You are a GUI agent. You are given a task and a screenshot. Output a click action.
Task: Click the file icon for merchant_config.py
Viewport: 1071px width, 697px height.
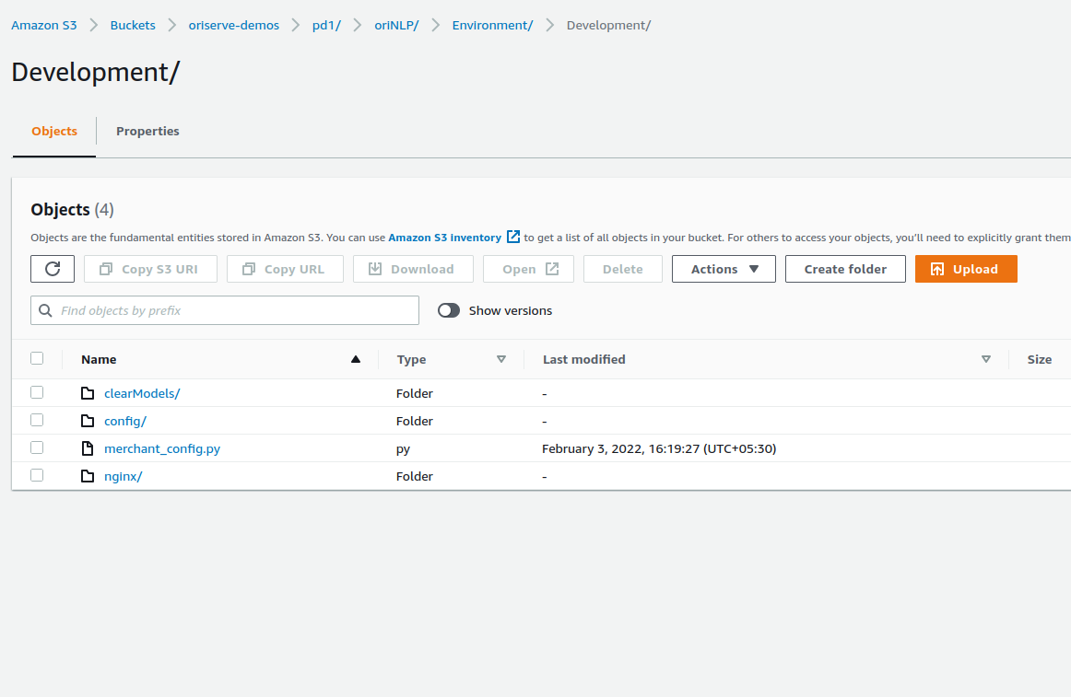pos(88,448)
